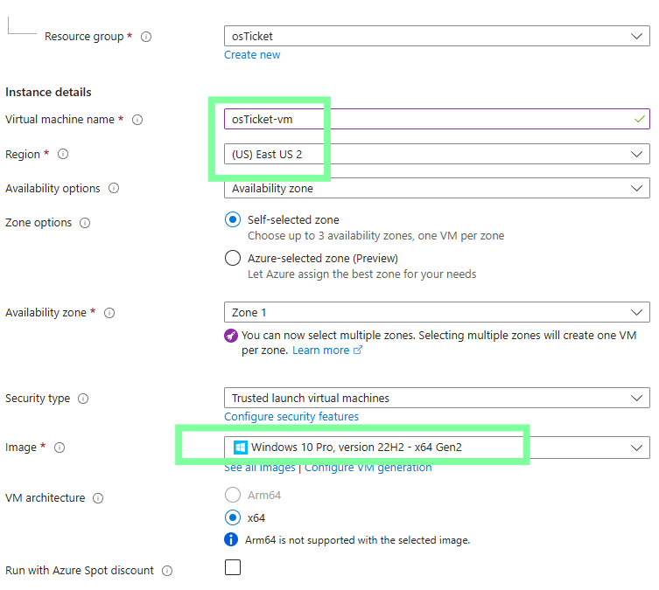Click into the Virtual machine name field
Image resolution: width=659 pixels, height=590 pixels.
point(437,119)
